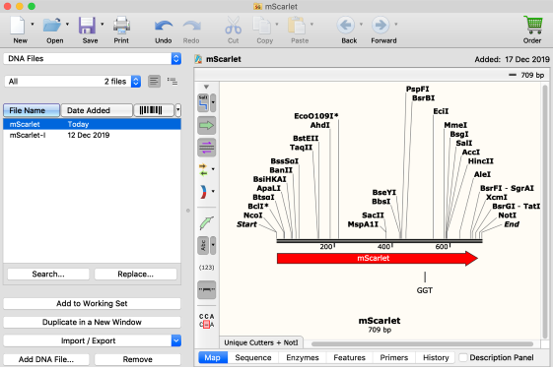
Task: Switch to the Primers tab
Action: (x=394, y=357)
